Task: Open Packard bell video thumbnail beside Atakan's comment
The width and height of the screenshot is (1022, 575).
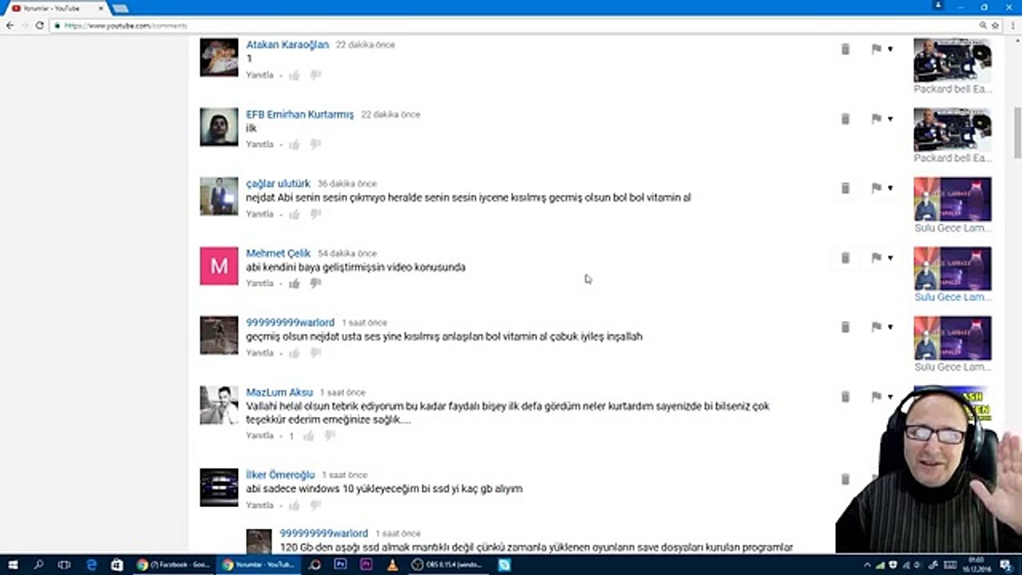Action: click(953, 61)
